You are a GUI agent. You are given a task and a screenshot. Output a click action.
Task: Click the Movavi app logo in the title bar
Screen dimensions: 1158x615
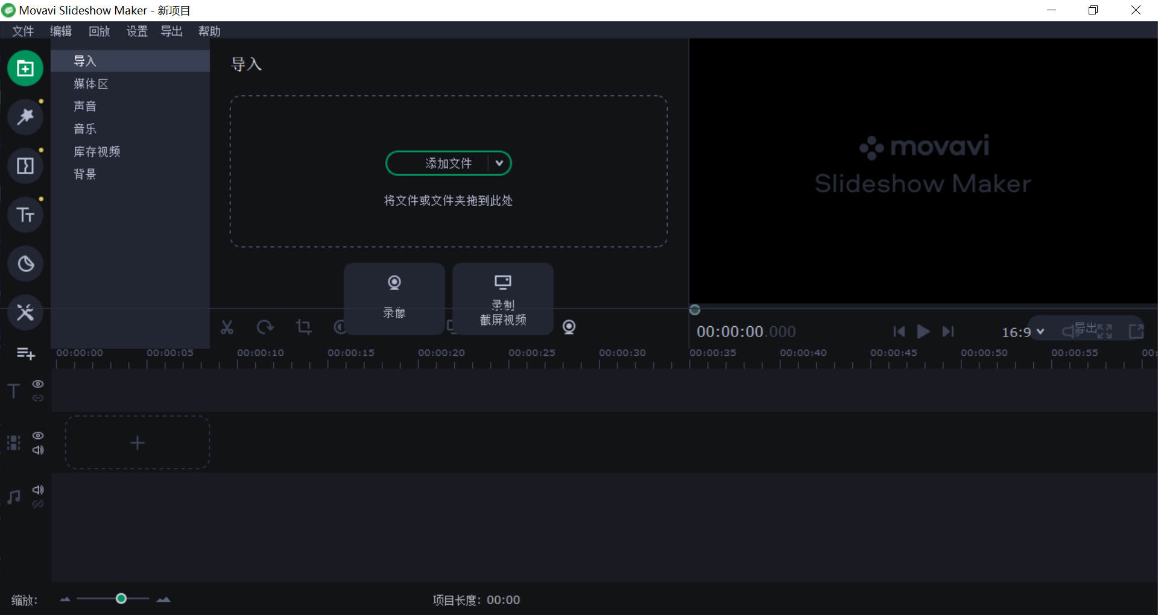coord(8,10)
